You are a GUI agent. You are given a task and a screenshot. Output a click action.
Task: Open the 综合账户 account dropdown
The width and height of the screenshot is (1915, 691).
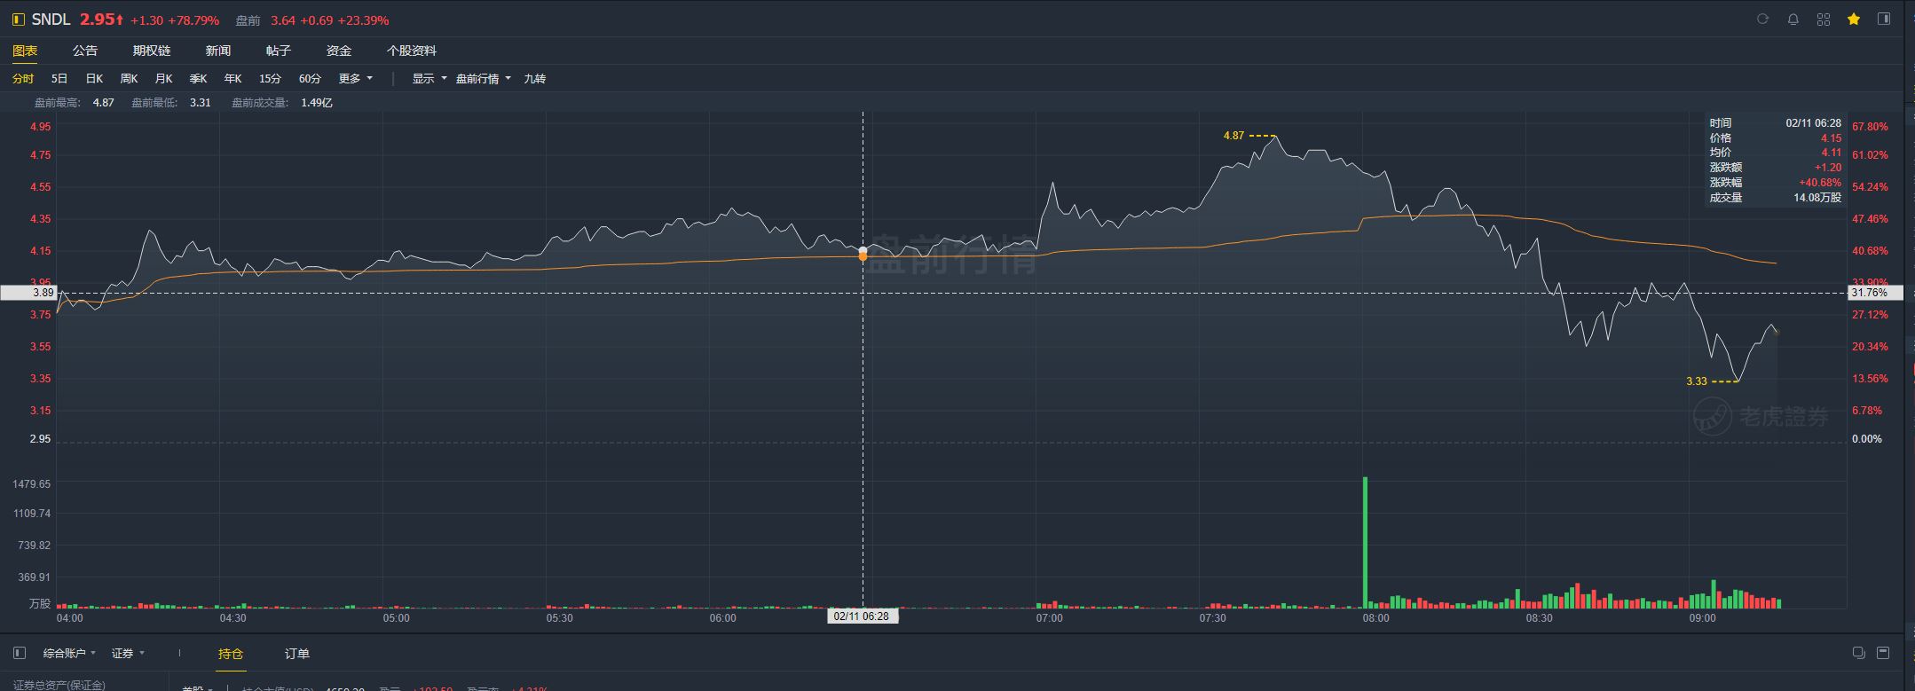tap(69, 654)
